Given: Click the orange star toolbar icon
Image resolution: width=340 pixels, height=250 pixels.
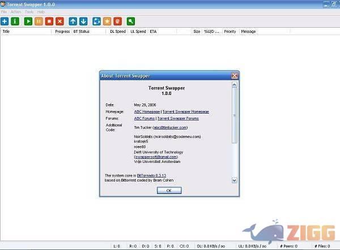Looking at the screenshot, I should coord(107,21).
